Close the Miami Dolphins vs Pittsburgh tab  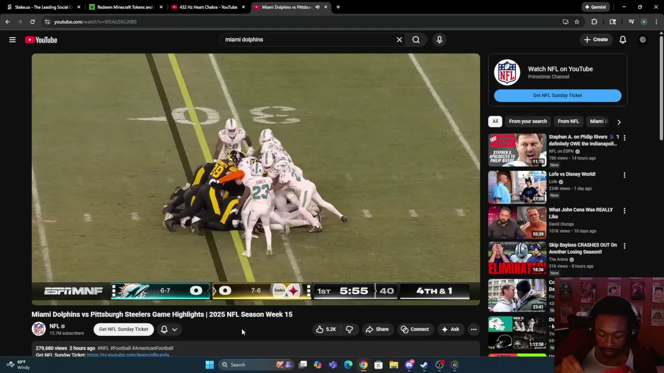(326, 7)
